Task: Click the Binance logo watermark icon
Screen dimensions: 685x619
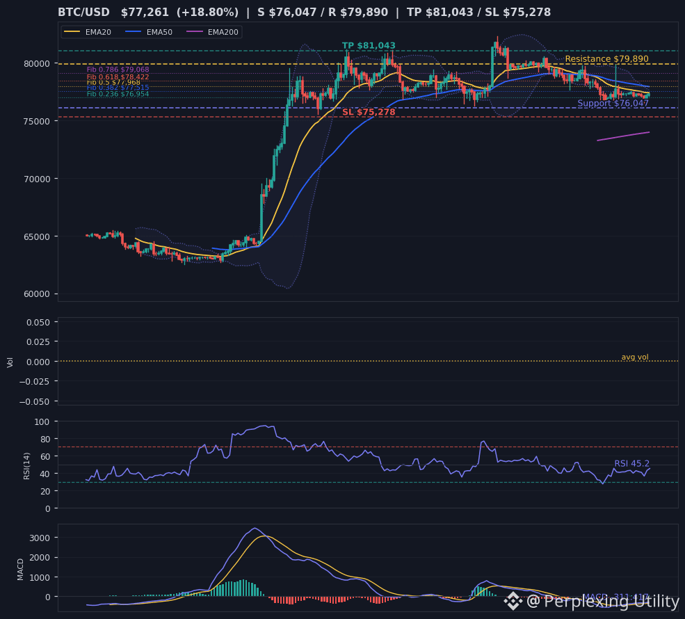Action: tap(513, 601)
